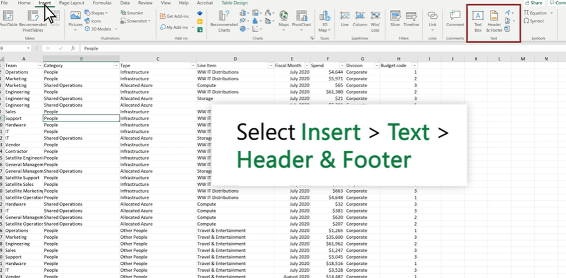Click the Share button

coord(534,3)
